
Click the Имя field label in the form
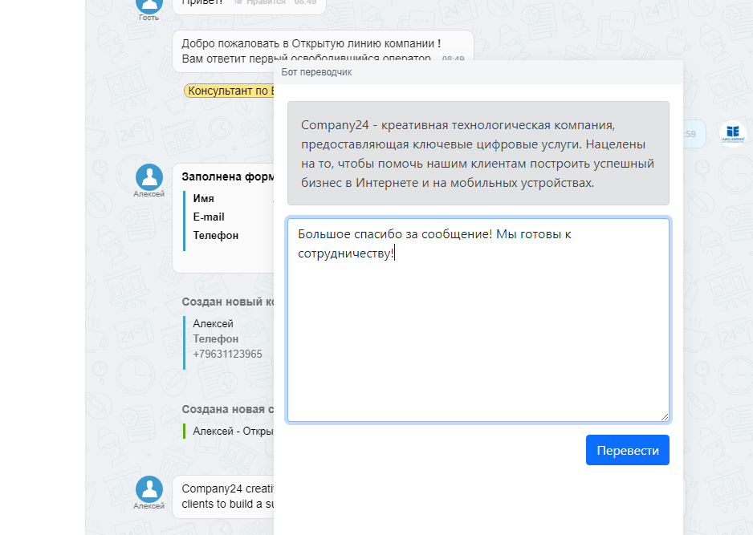coord(204,198)
